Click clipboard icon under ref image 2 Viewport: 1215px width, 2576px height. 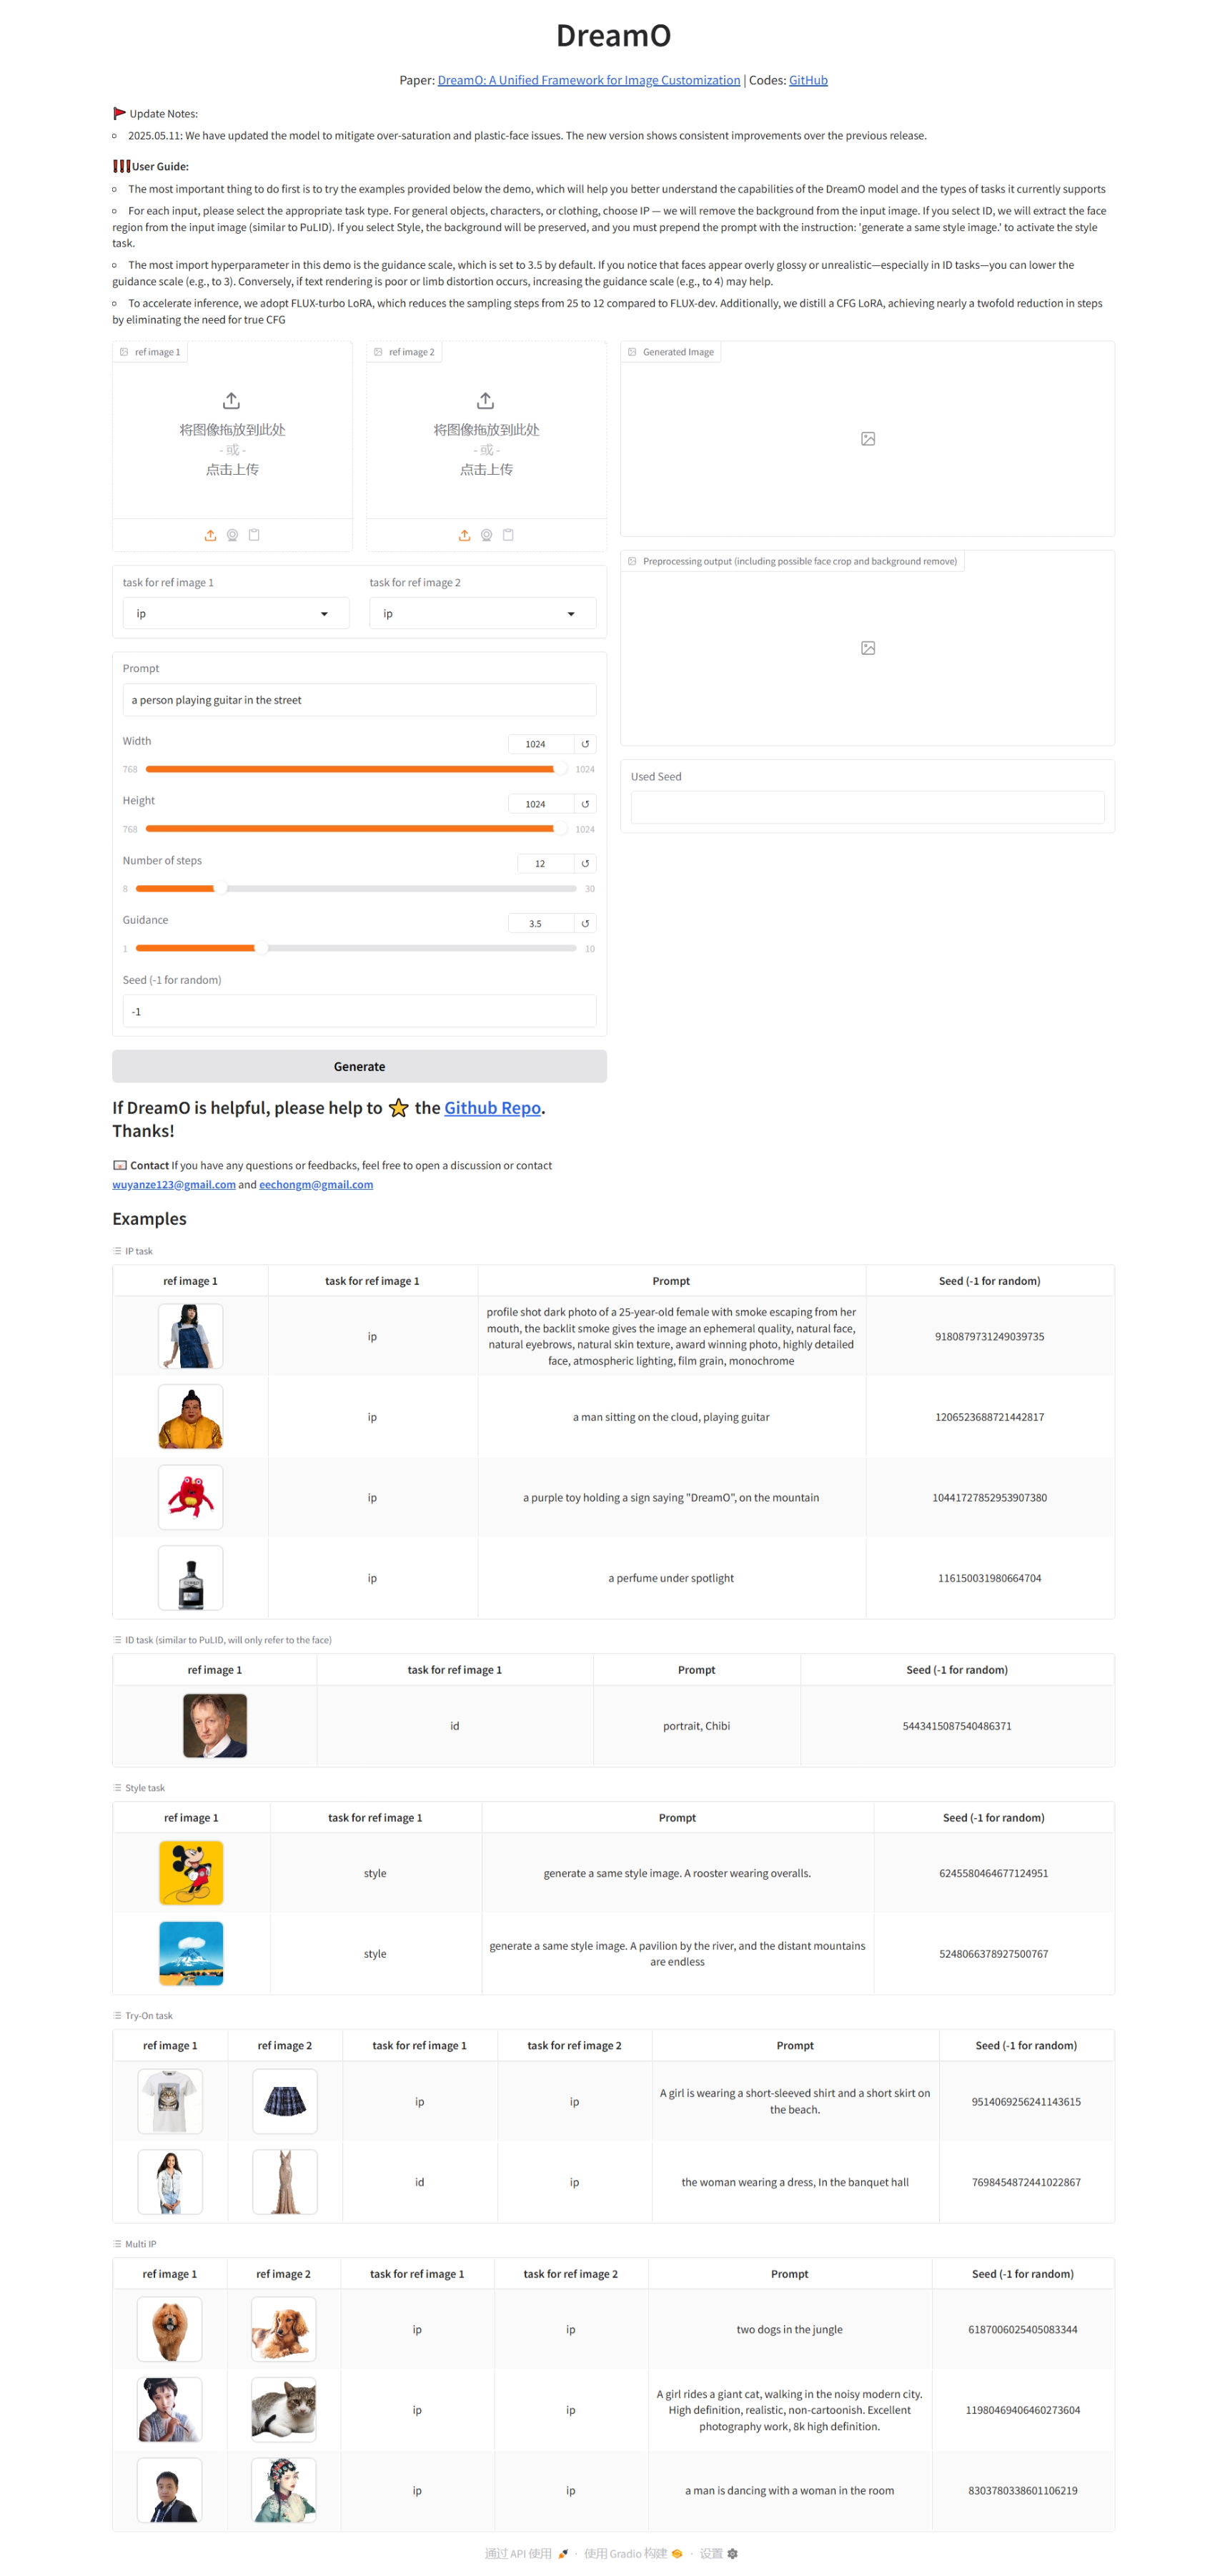click(508, 535)
